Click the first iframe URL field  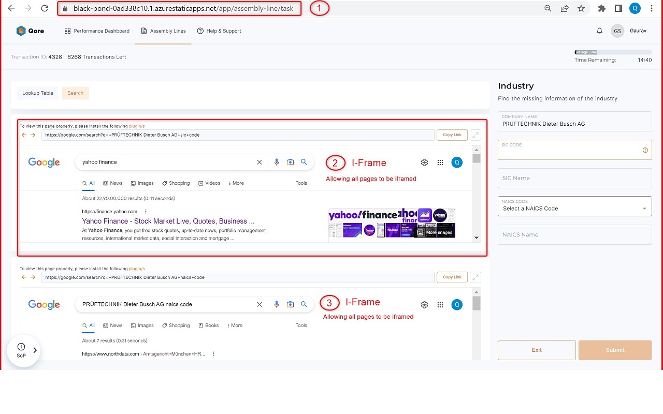[238, 135]
